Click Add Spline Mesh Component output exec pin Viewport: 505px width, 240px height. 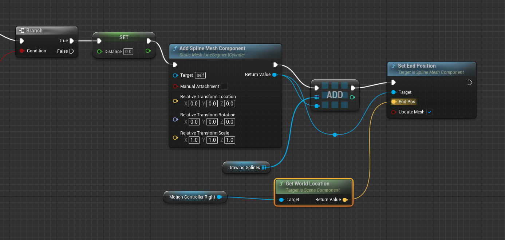(276, 65)
